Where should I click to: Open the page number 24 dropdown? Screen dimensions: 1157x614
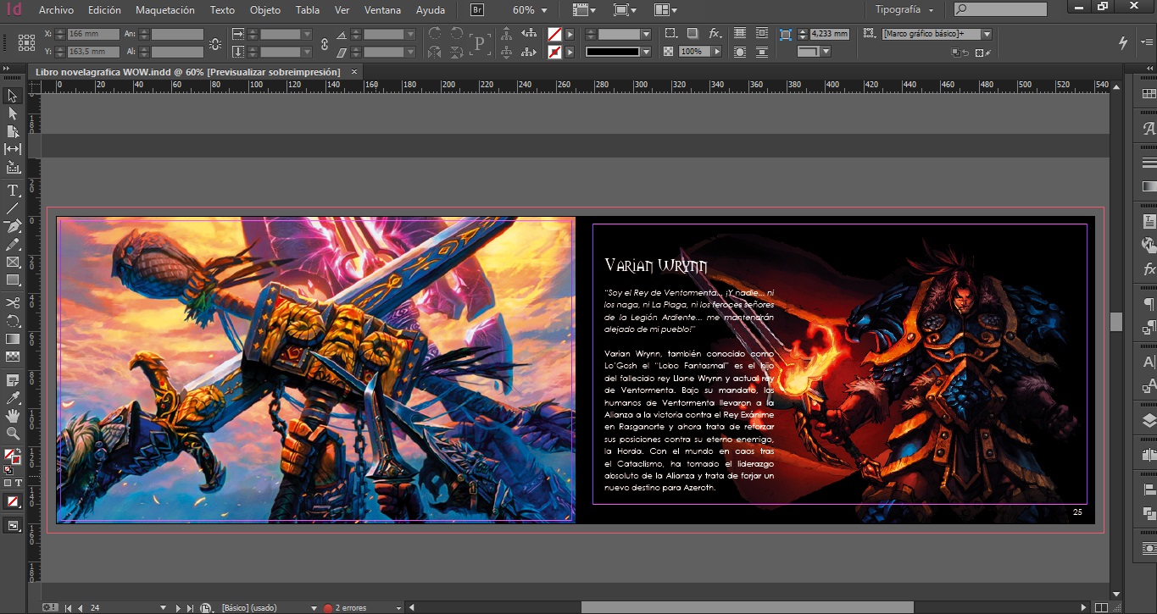(164, 607)
